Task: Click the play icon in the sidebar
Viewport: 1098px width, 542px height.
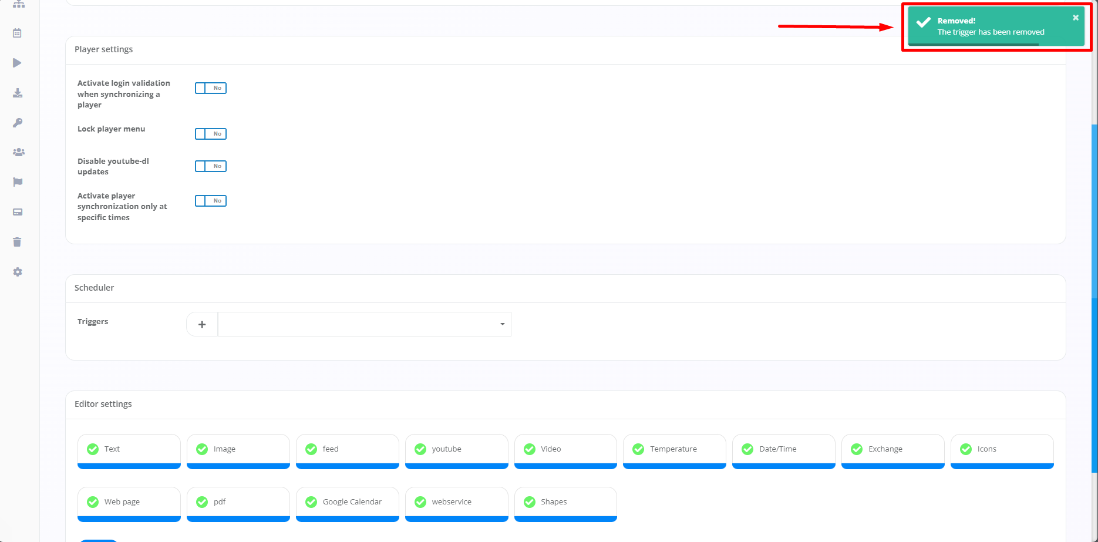Action: point(18,63)
